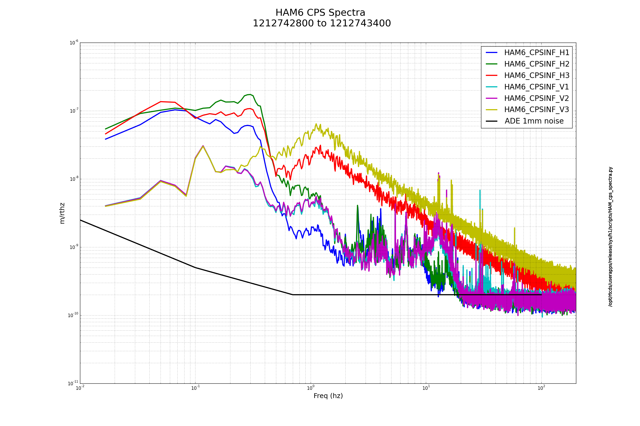Viewport: 640px width, 426px height.
Task: Click the red HAM6_CPSINF_H3 legend line
Action: tap(491, 75)
